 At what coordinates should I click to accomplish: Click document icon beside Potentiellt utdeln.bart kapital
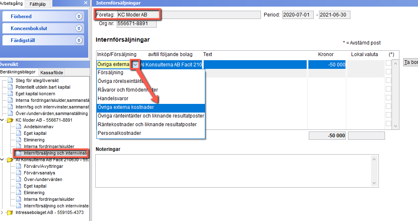point(10,87)
